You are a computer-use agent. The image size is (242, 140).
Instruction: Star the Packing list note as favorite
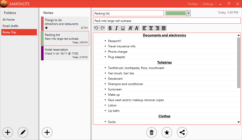coord(167,132)
